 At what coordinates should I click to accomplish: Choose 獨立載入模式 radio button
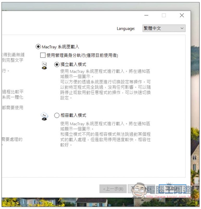(57, 65)
